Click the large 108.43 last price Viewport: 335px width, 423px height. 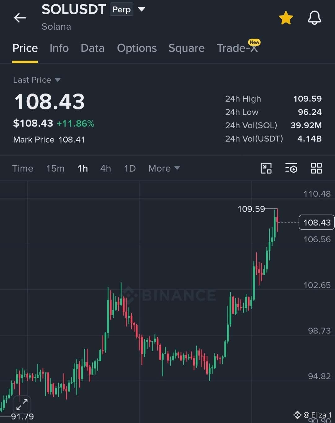point(50,102)
